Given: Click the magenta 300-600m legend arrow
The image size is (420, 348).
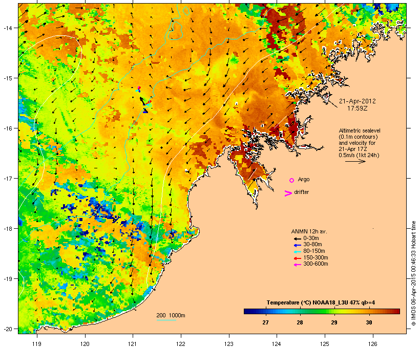Looking at the screenshot, I should pos(297,265).
